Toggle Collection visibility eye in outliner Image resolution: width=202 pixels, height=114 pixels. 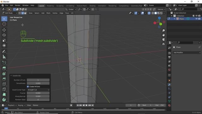pos(196,16)
